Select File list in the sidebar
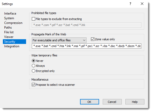Image resolution: width=152 pixels, height=112 pixels. [x=9, y=32]
